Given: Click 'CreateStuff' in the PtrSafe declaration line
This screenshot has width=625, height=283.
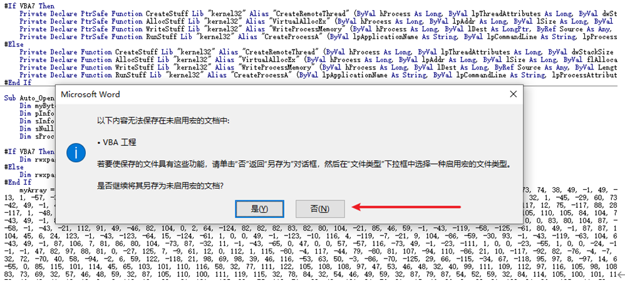Looking at the screenshot, I should [x=166, y=14].
